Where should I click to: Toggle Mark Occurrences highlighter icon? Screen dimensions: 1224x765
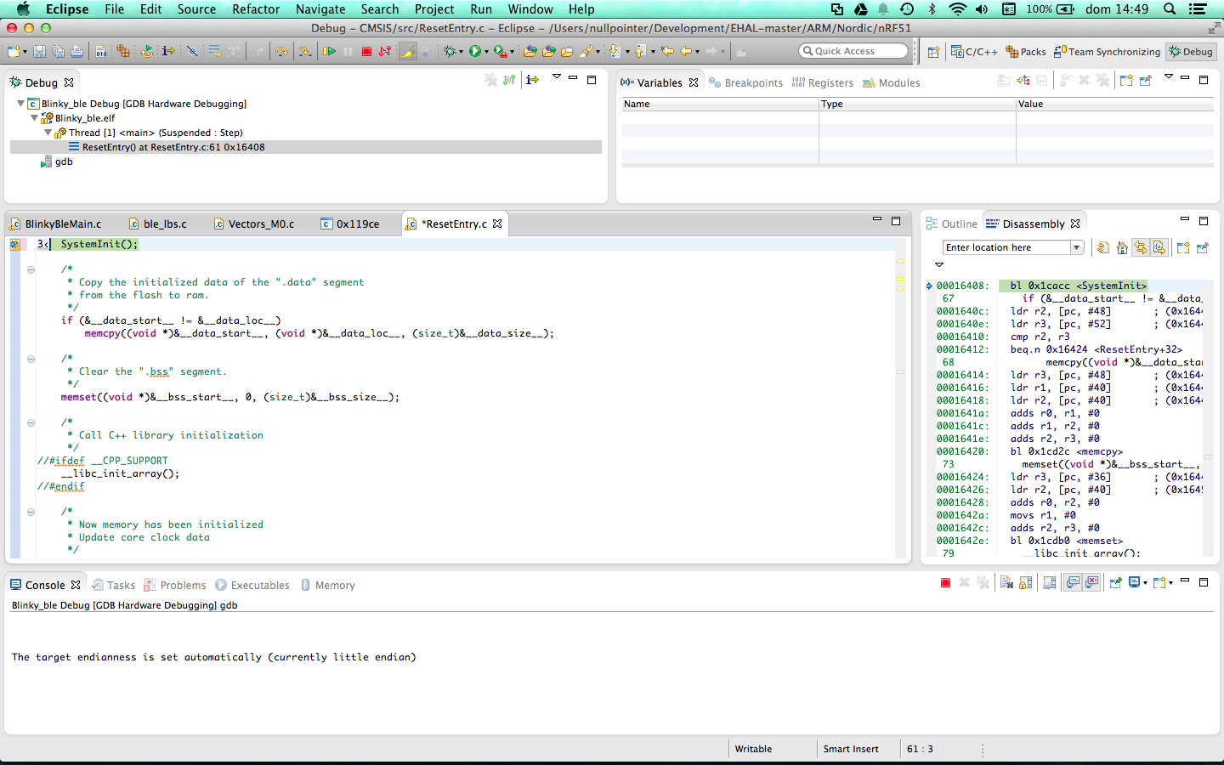click(408, 52)
